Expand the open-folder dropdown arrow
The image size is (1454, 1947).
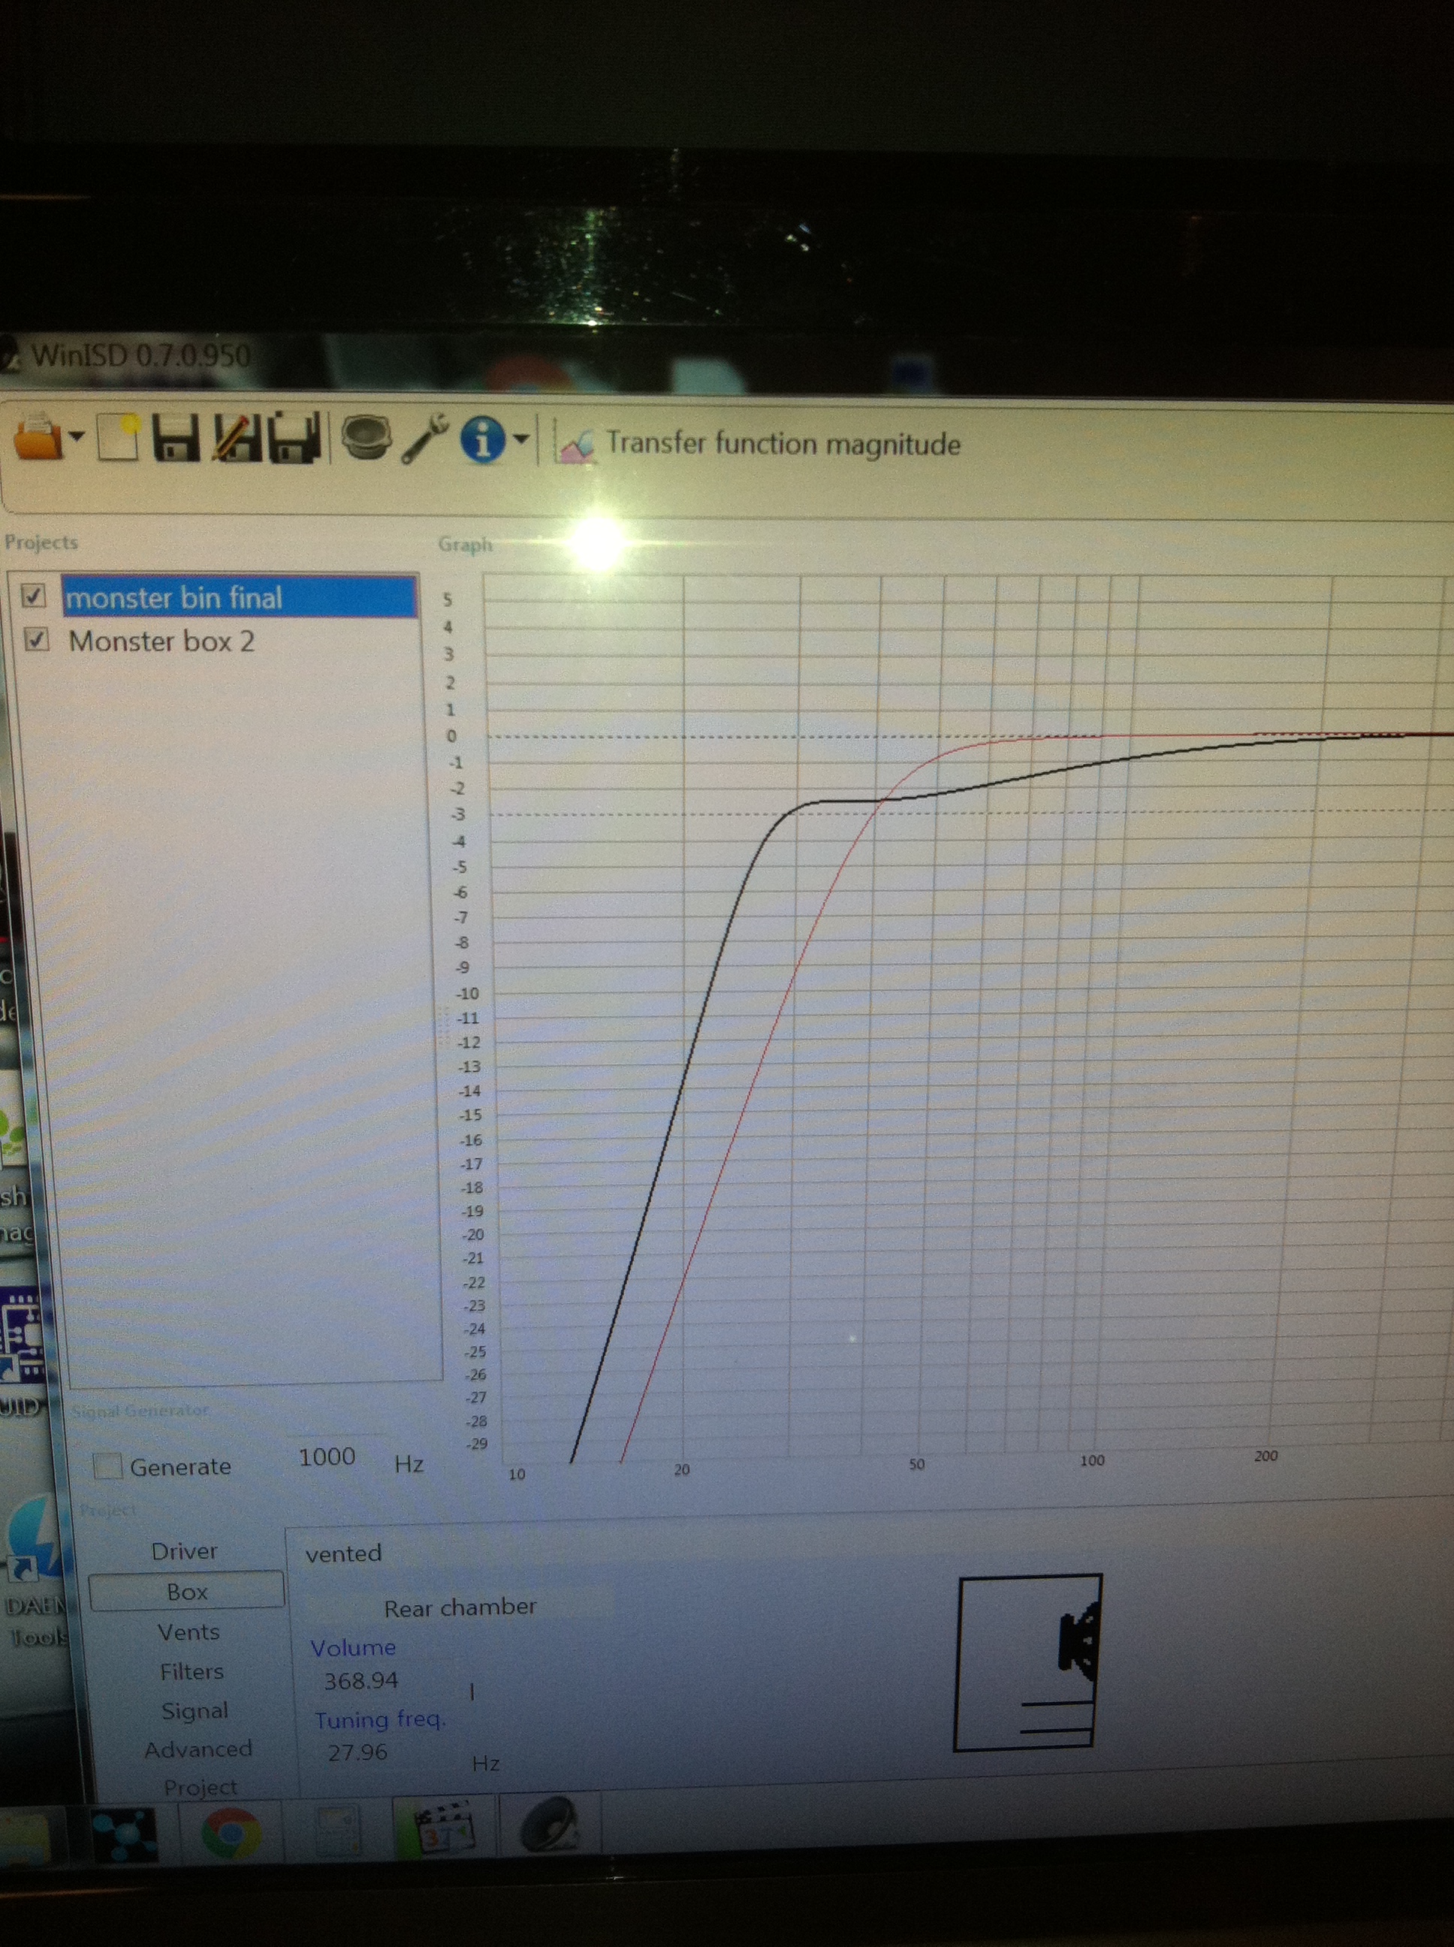point(77,436)
